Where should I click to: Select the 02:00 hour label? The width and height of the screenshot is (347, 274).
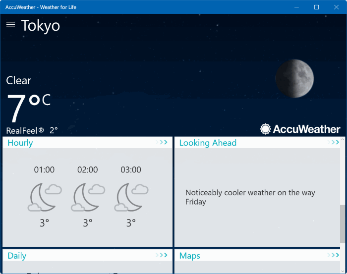tap(88, 169)
